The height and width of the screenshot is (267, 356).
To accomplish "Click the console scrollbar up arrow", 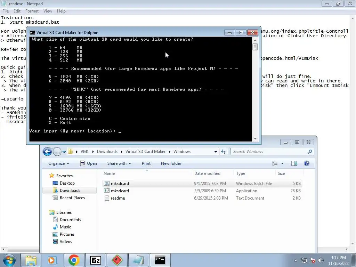I will click(255, 40).
